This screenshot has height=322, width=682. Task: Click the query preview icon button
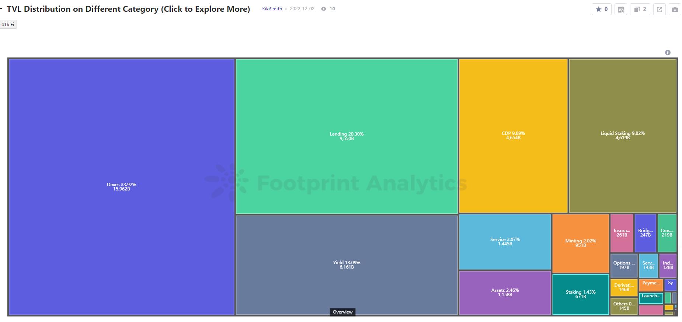621,10
